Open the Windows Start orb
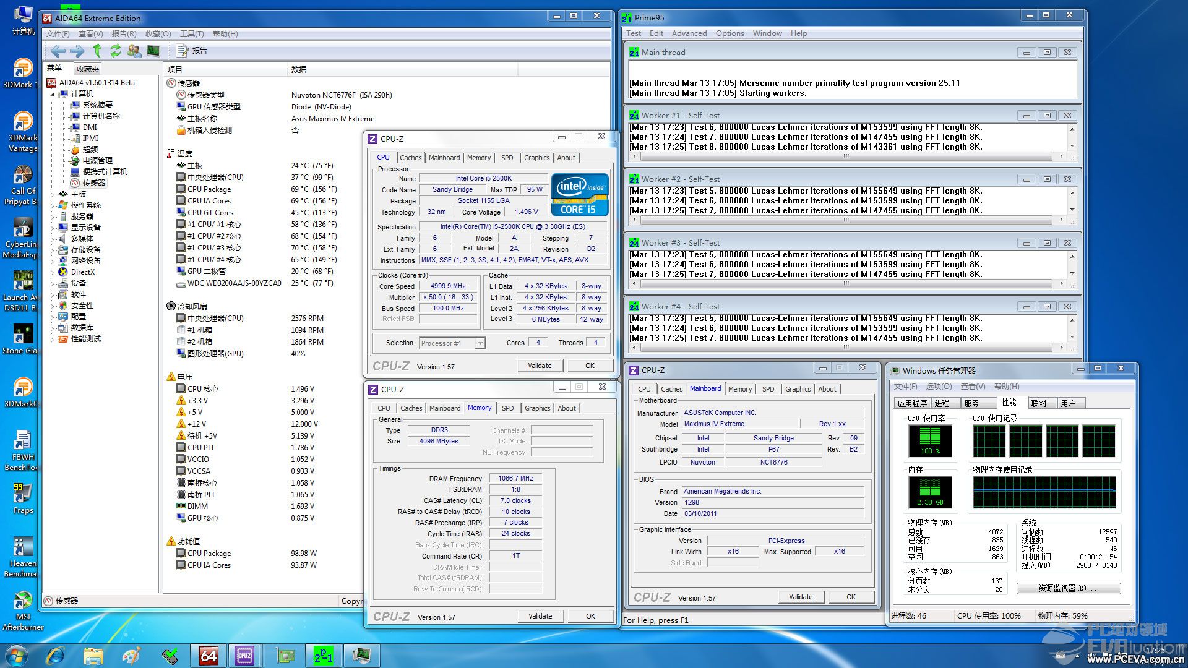The image size is (1188, 668). click(17, 655)
